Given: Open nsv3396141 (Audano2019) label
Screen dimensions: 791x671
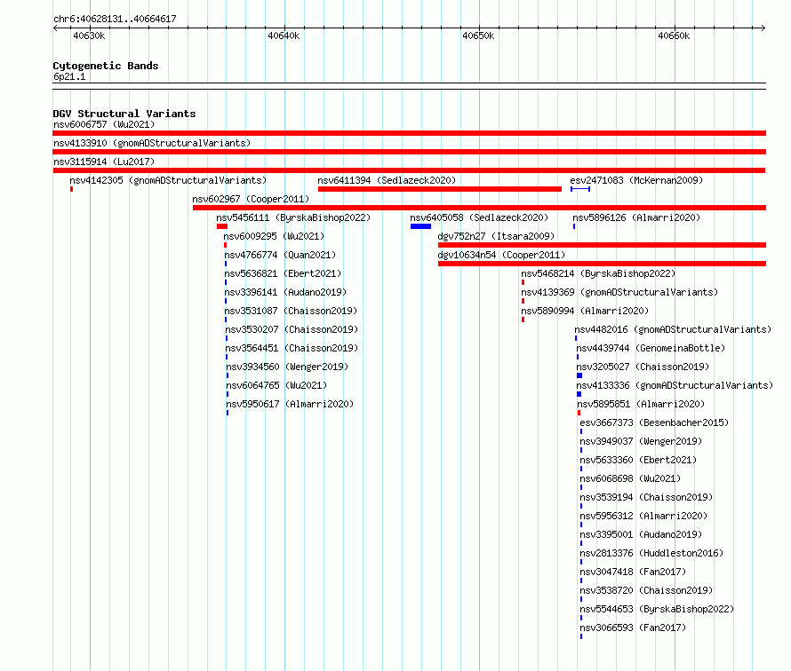Looking at the screenshot, I should (x=285, y=292).
